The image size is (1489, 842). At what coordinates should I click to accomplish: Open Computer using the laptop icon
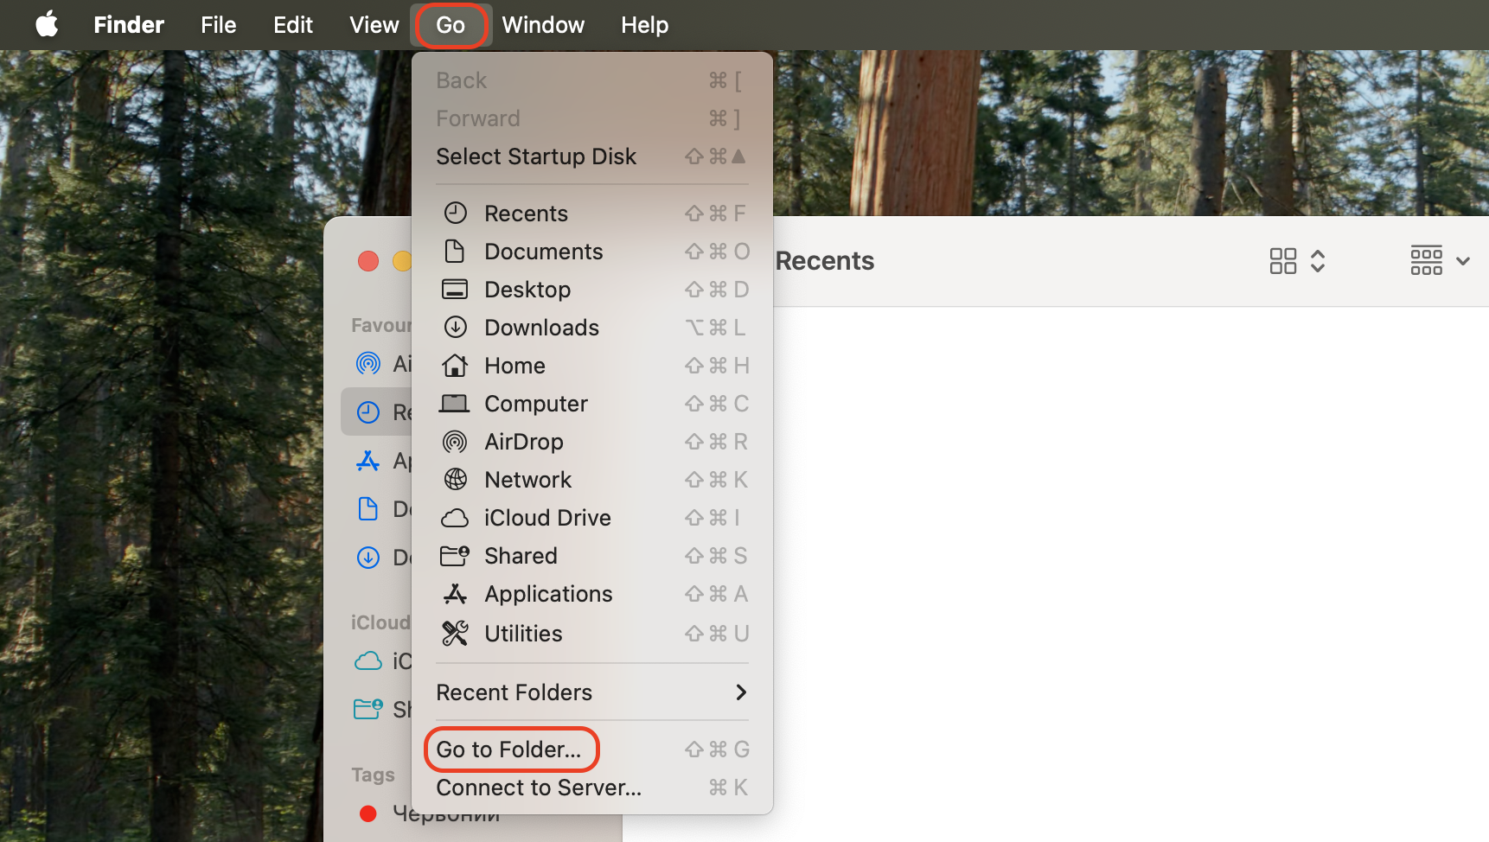click(x=456, y=404)
